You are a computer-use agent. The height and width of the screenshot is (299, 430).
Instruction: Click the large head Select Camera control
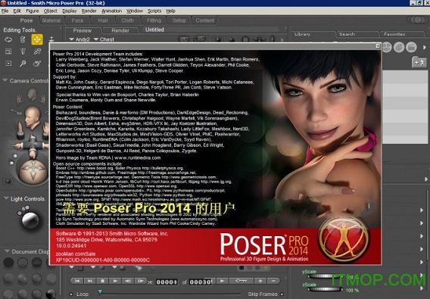tap(33, 118)
